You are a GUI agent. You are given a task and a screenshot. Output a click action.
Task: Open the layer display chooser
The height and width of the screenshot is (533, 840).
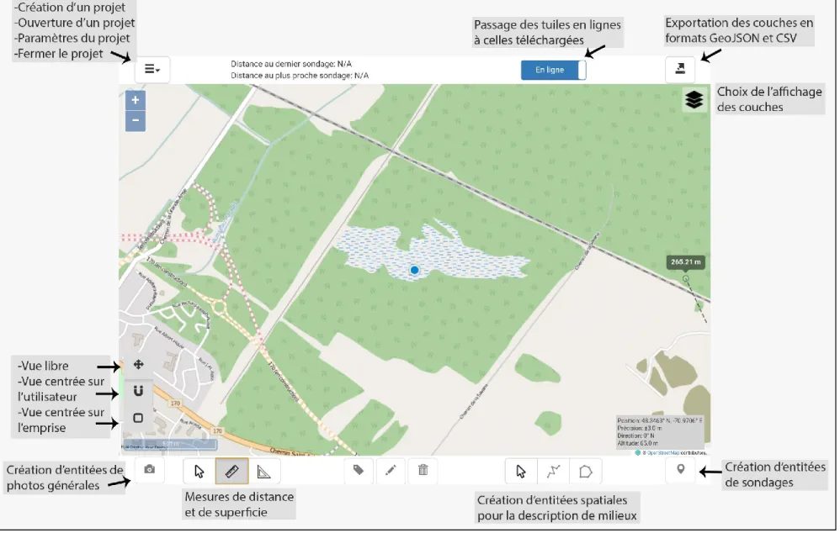[695, 99]
